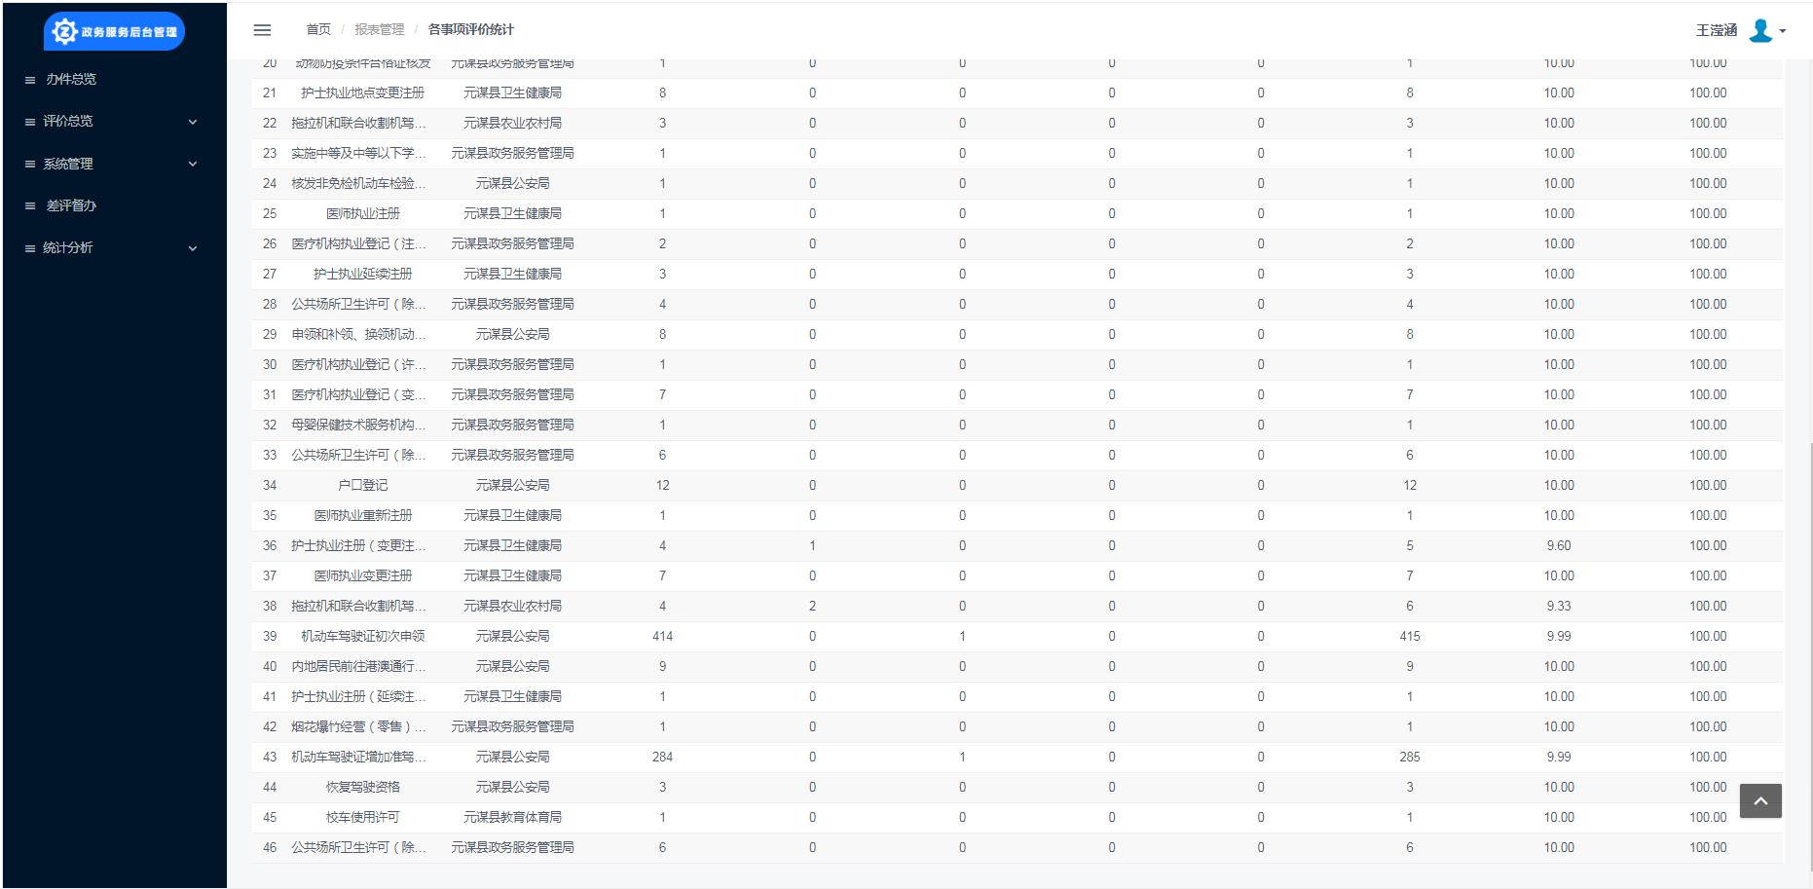The height and width of the screenshot is (889, 1813).
Task: Click 内地居民前往港澳通行 item in row 40
Action: (358, 667)
